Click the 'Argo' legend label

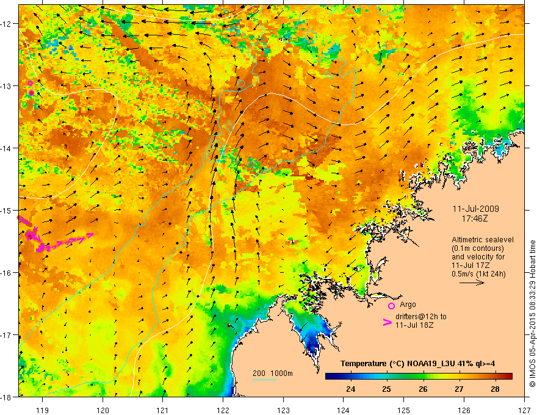coord(408,305)
